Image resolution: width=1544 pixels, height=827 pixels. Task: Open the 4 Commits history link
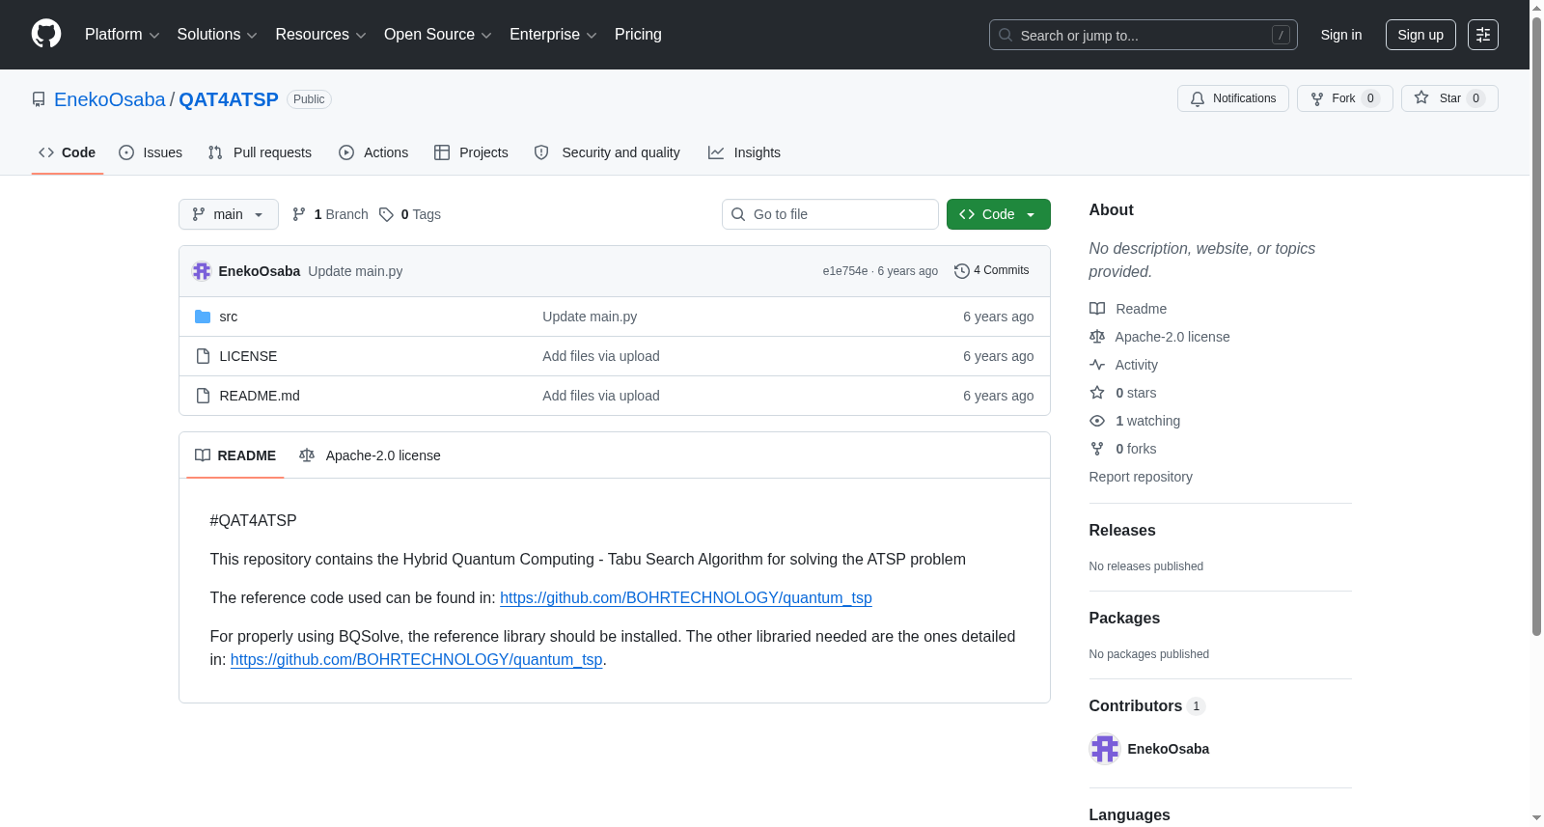pyautogui.click(x=991, y=271)
